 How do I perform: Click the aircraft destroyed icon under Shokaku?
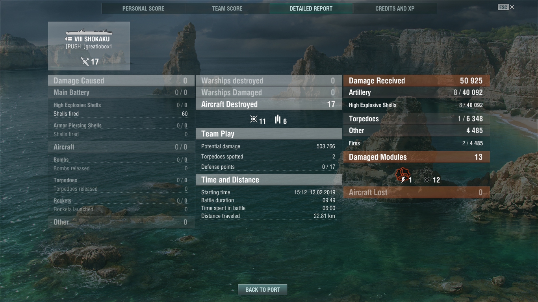point(85,61)
